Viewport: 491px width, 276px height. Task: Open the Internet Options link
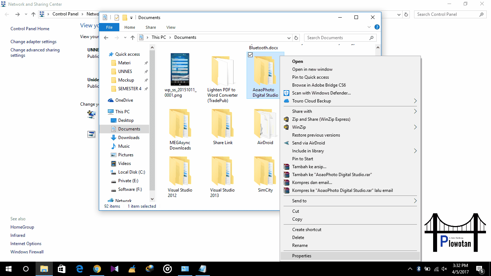pos(26,244)
